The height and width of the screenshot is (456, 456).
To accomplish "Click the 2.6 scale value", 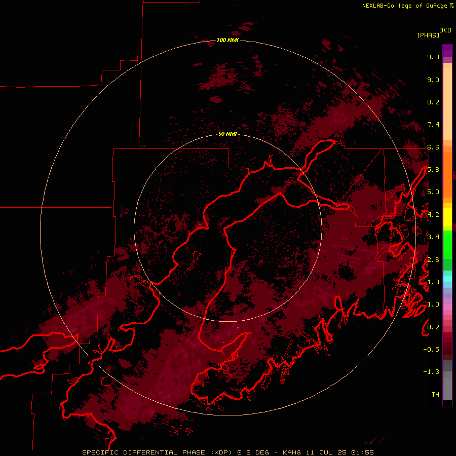I will pos(433,260).
